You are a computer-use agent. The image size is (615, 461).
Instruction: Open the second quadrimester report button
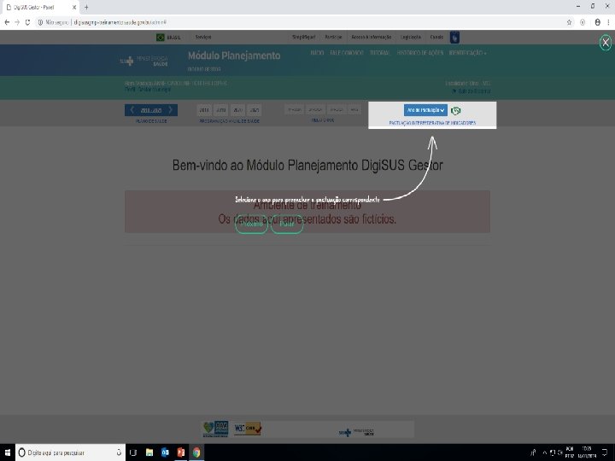(315, 110)
